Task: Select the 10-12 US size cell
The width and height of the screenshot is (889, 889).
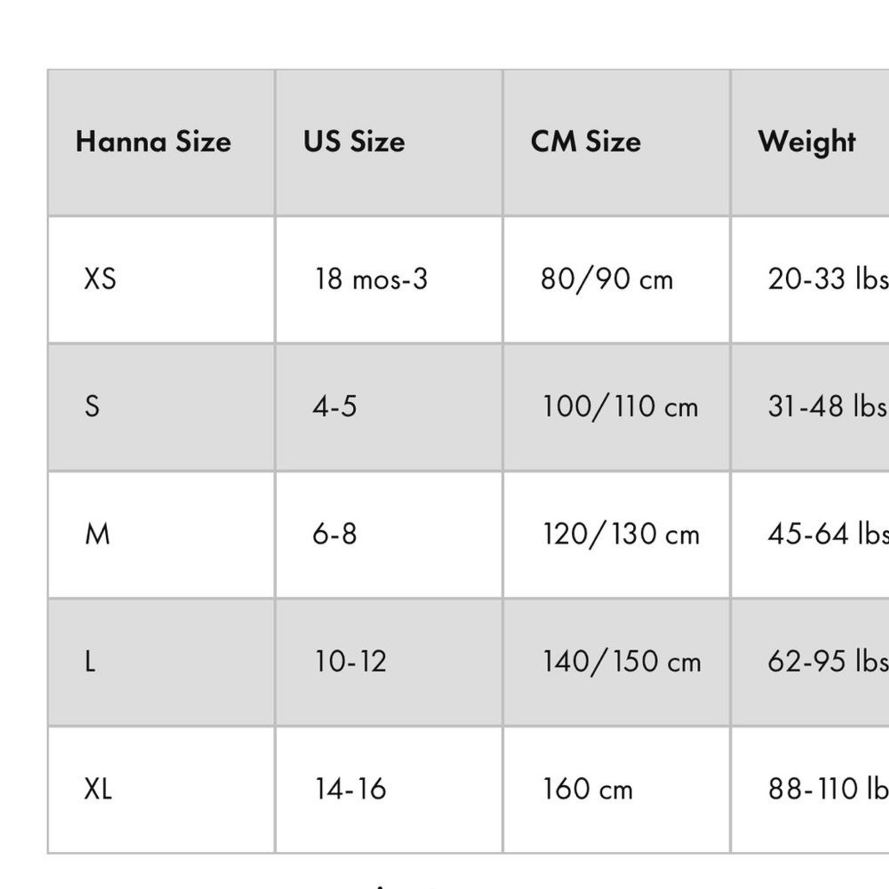Action: [351, 662]
